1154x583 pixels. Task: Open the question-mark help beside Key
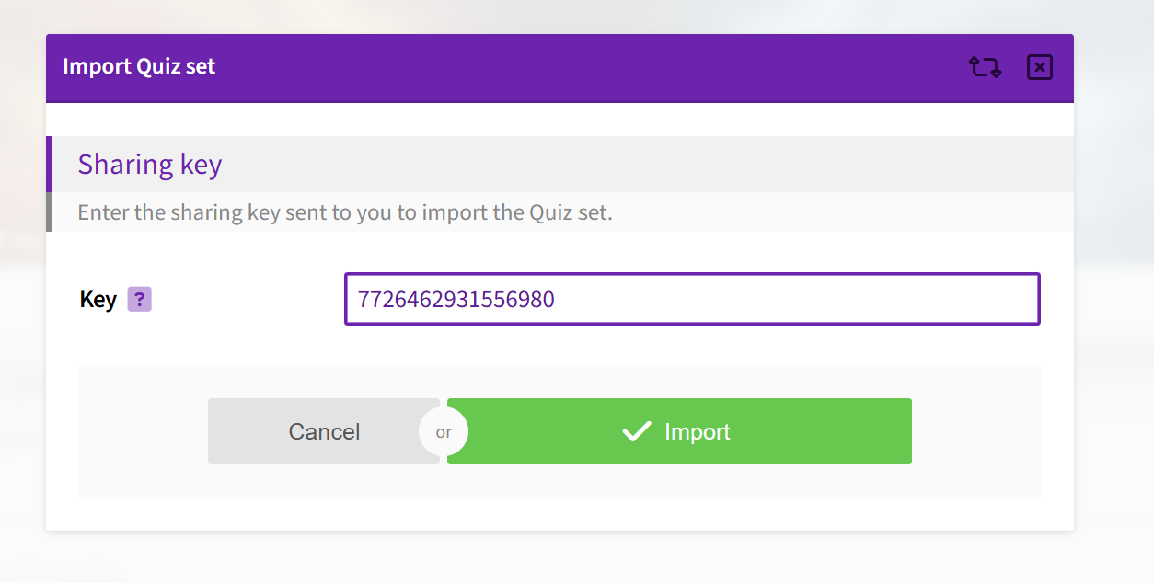click(x=139, y=299)
